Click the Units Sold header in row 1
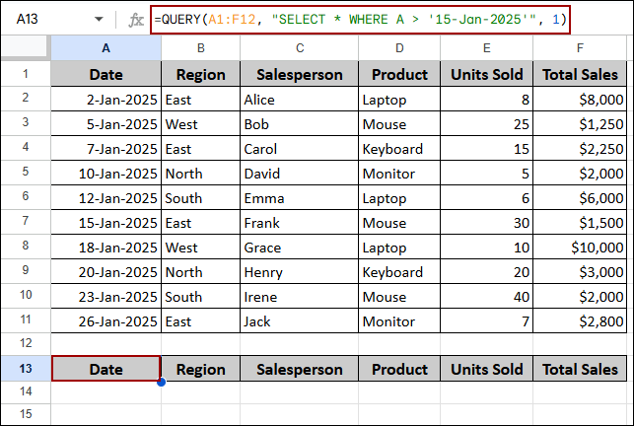Viewport: 634px width, 426px height. point(486,74)
